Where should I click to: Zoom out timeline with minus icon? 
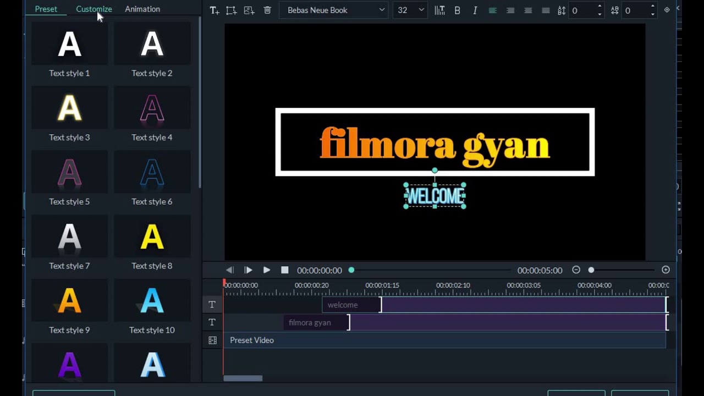coord(576,269)
